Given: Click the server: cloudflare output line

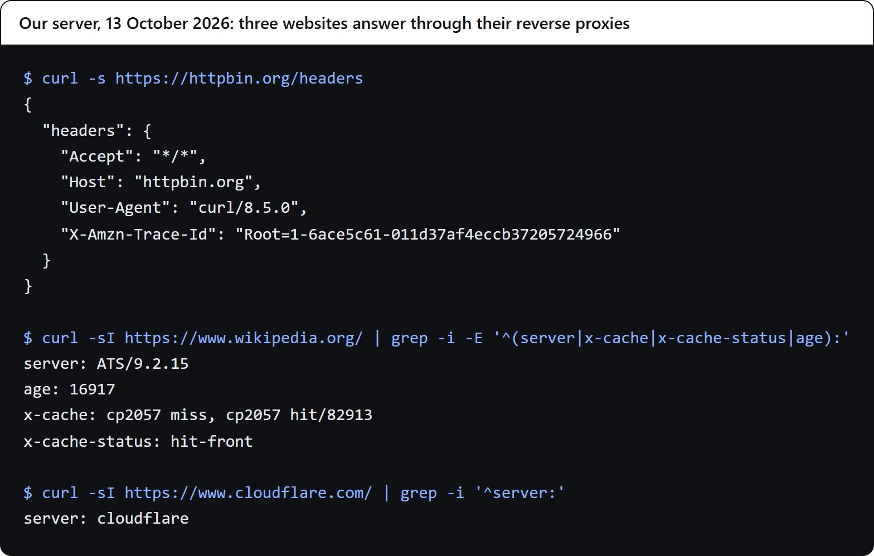Looking at the screenshot, I should tap(106, 519).
